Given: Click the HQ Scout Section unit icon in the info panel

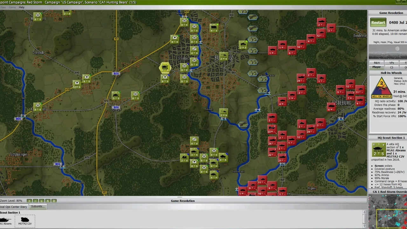Looking at the screenshot, I should pos(378,150).
